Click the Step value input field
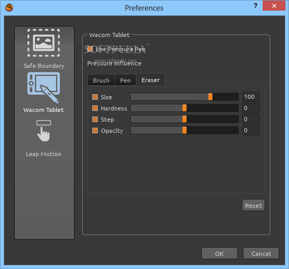The image size is (289, 269). coord(251,119)
